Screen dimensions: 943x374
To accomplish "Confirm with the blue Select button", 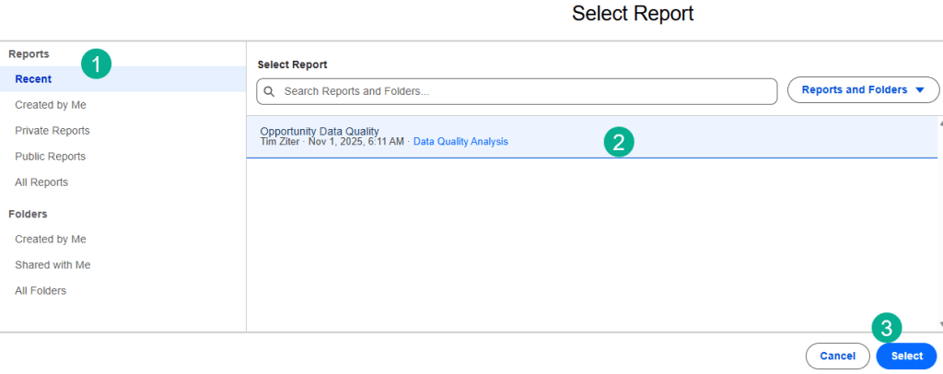I will tap(906, 356).
